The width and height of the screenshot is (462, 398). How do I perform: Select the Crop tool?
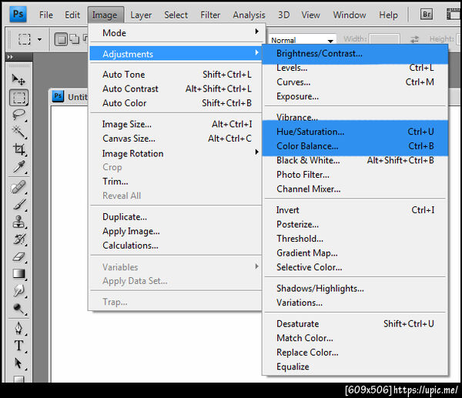click(x=18, y=149)
